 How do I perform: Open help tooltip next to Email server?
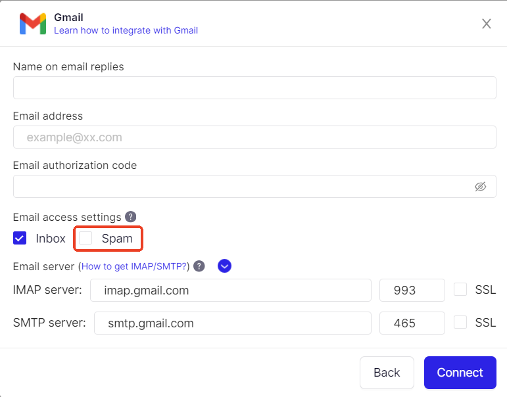199,266
